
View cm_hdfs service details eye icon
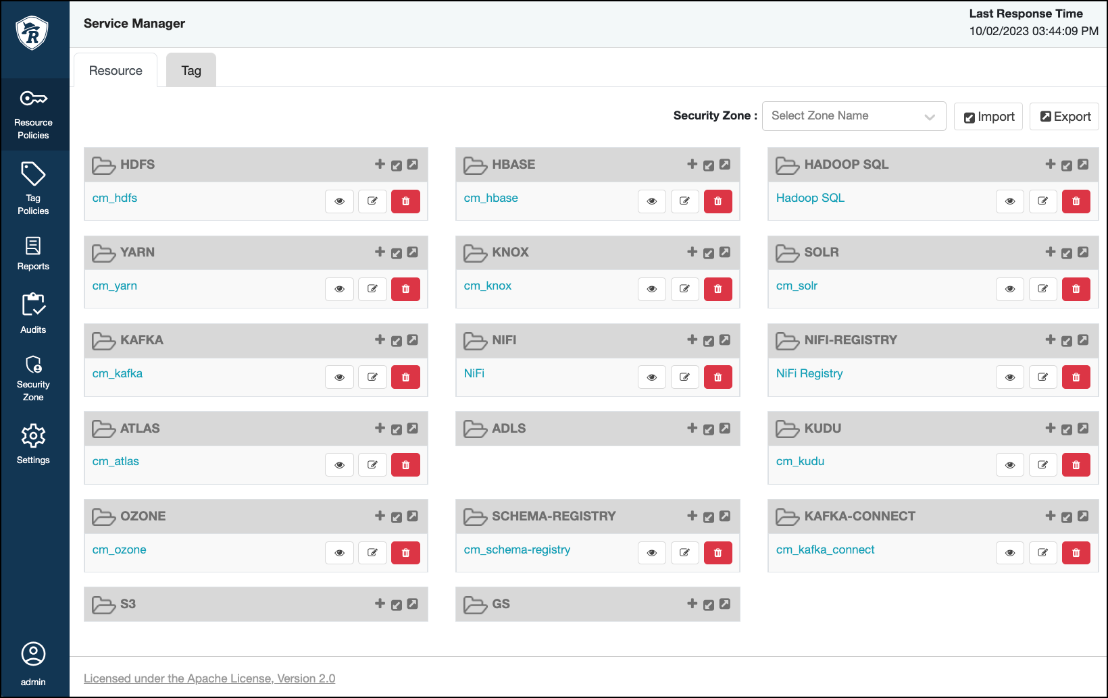[339, 201]
